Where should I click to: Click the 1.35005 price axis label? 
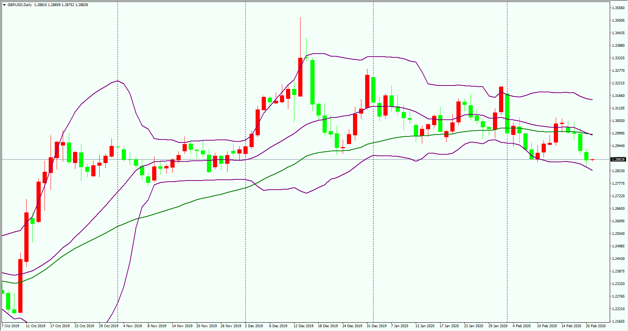coord(618,20)
